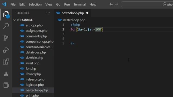The image size is (173, 97).
Task: Open the Terminal menu
Action: pos(80,4)
